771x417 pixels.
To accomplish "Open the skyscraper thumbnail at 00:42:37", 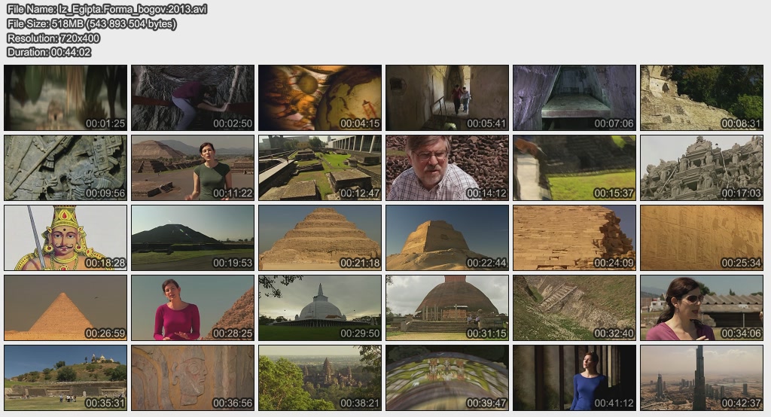I will [702, 378].
